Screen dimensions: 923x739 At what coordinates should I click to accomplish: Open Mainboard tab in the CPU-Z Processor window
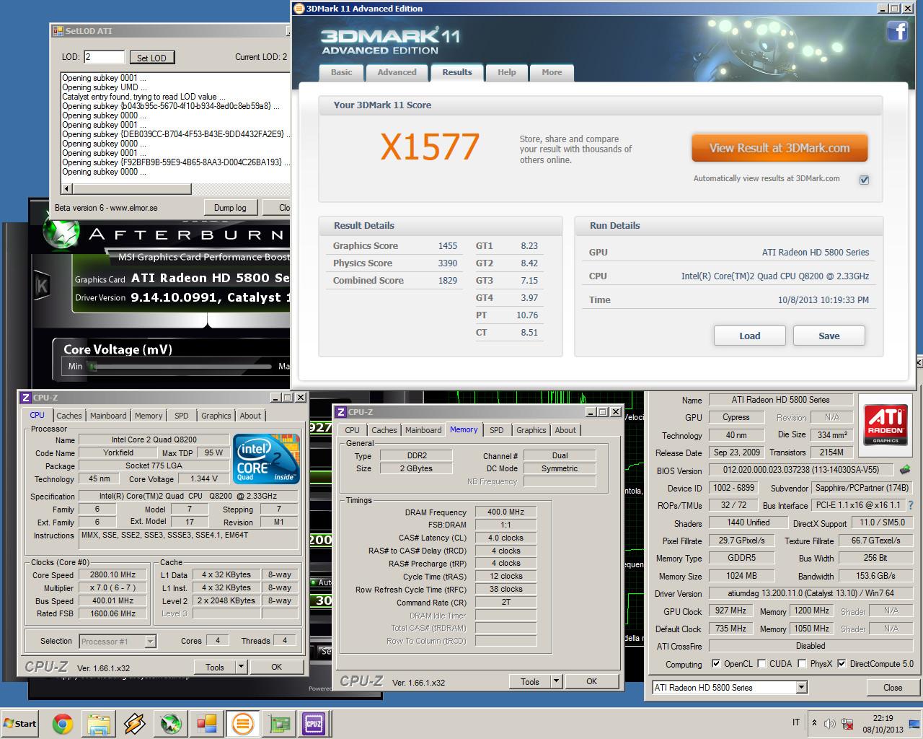point(108,416)
